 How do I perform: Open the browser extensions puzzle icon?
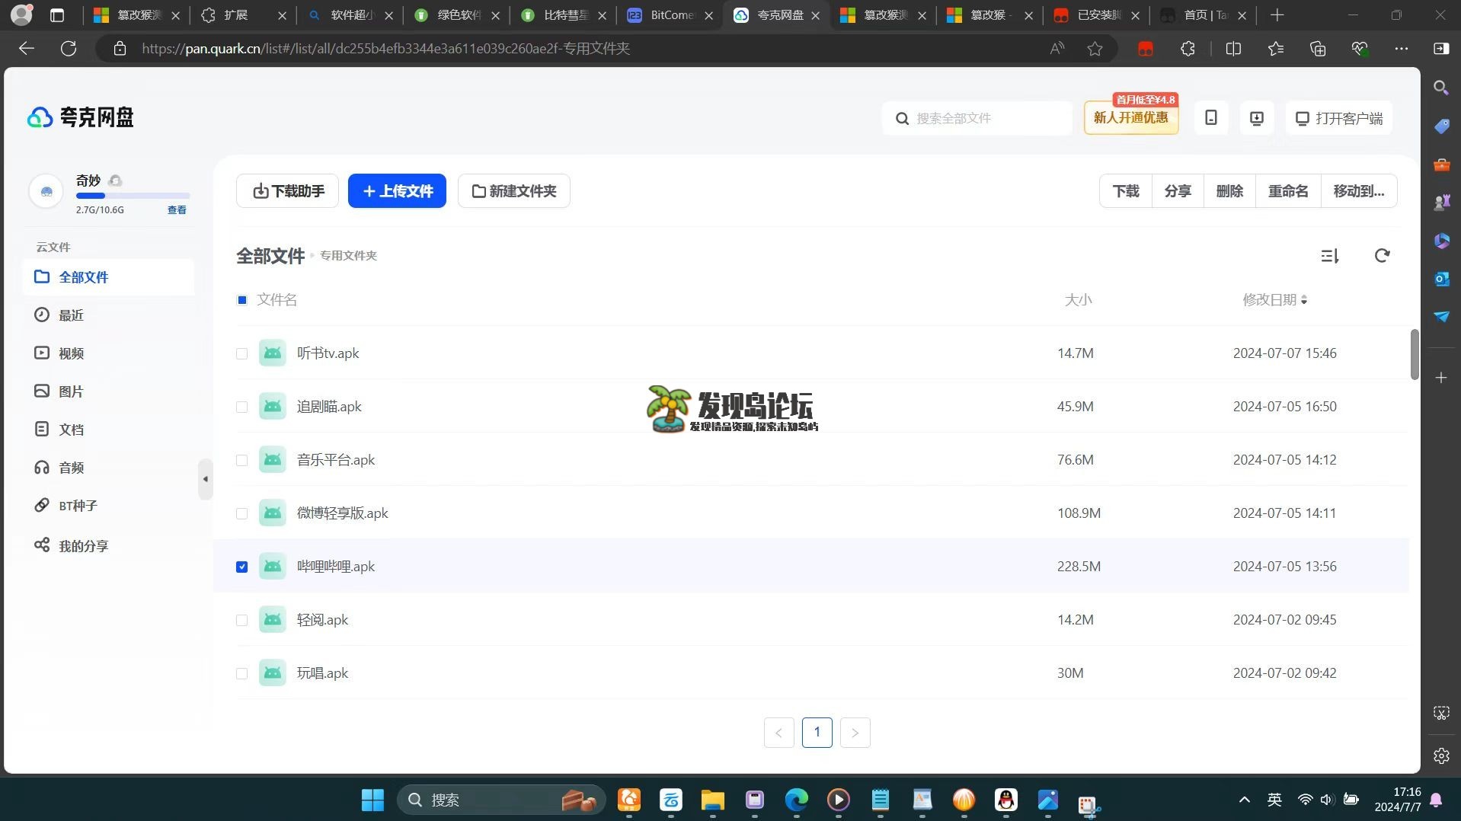point(1188,49)
